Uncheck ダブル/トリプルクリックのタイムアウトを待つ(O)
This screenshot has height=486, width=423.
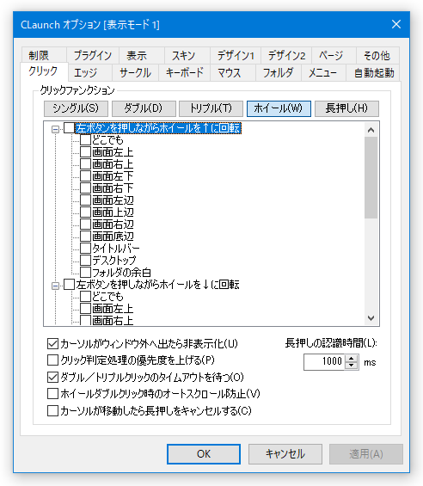[x=52, y=378]
